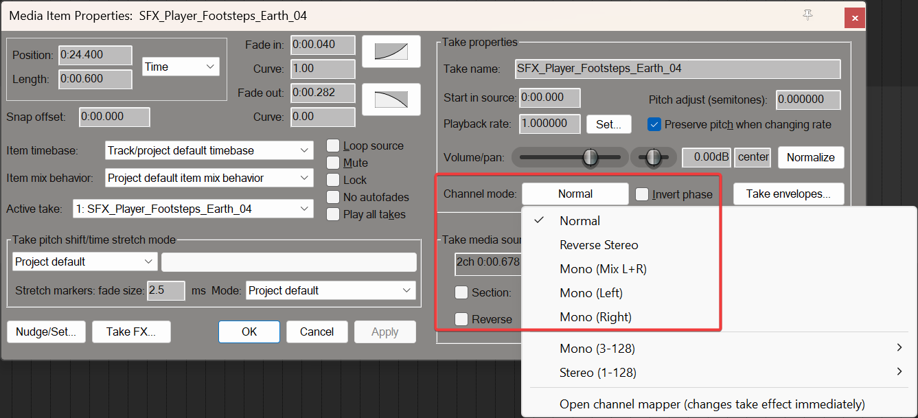Click the Position field
The image size is (918, 418).
(x=95, y=55)
